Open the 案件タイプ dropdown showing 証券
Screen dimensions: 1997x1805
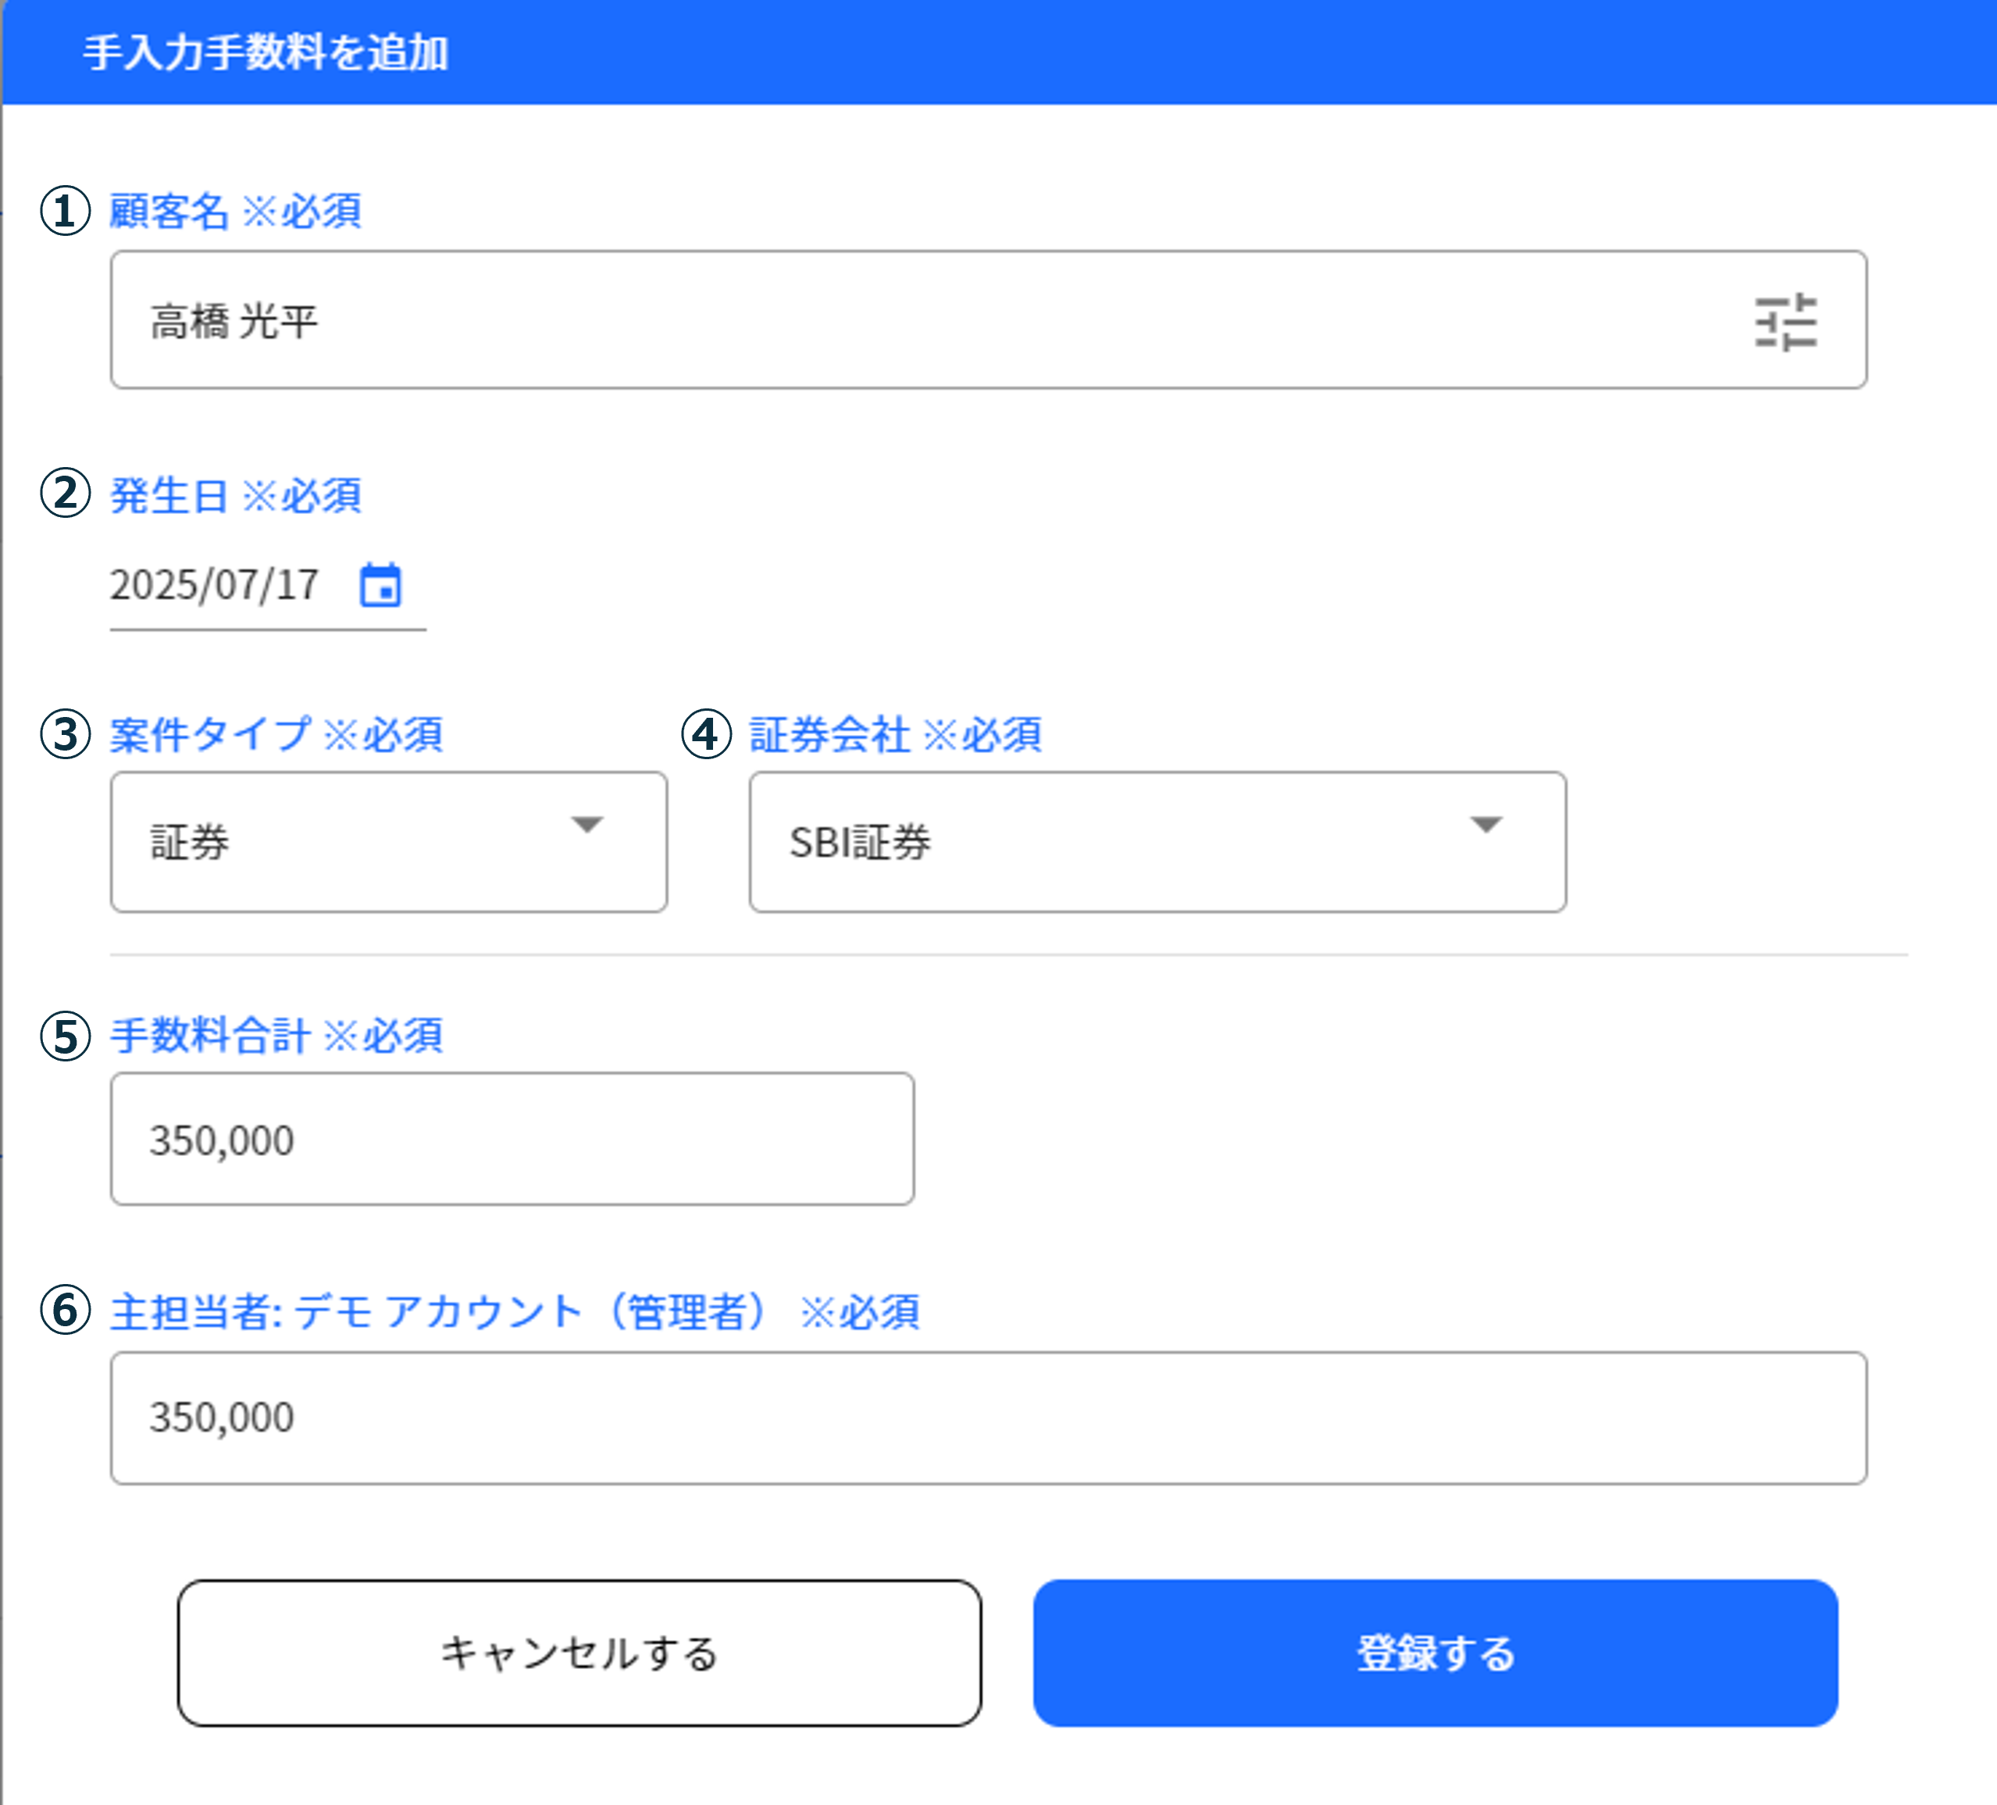[389, 842]
